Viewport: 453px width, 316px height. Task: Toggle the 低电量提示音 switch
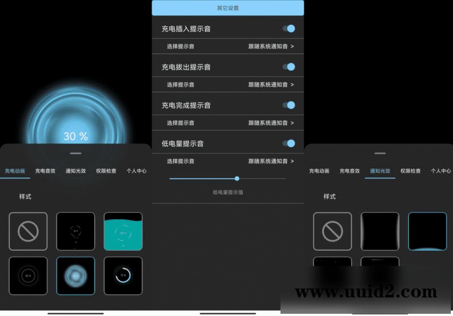(289, 143)
